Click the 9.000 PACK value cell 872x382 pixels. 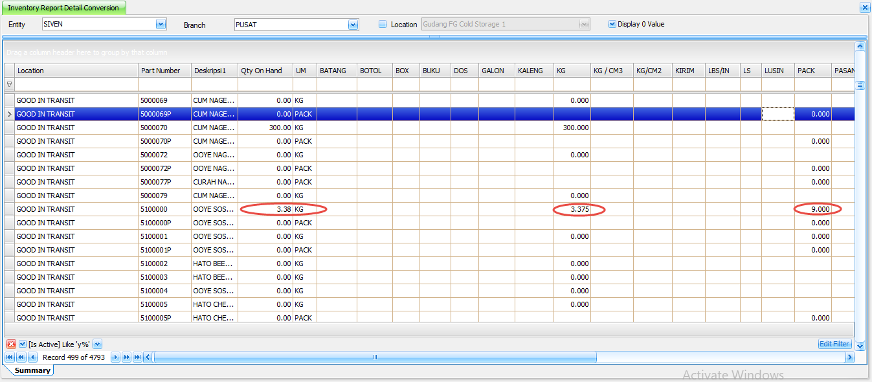tap(813, 209)
